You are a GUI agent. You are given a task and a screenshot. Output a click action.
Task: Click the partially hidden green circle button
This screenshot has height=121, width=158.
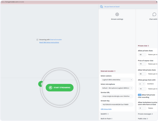pyautogui.click(x=40, y=84)
